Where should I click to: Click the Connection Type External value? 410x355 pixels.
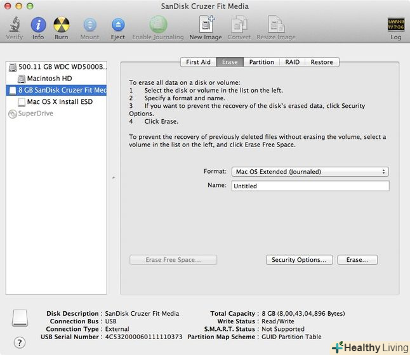tap(117, 329)
